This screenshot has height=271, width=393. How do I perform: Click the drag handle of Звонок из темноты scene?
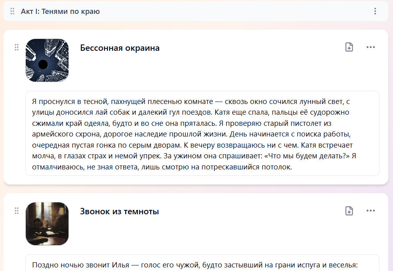(17, 211)
